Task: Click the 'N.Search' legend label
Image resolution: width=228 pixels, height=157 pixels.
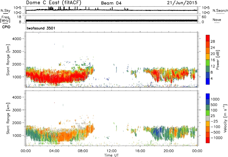Action: click(x=220, y=10)
